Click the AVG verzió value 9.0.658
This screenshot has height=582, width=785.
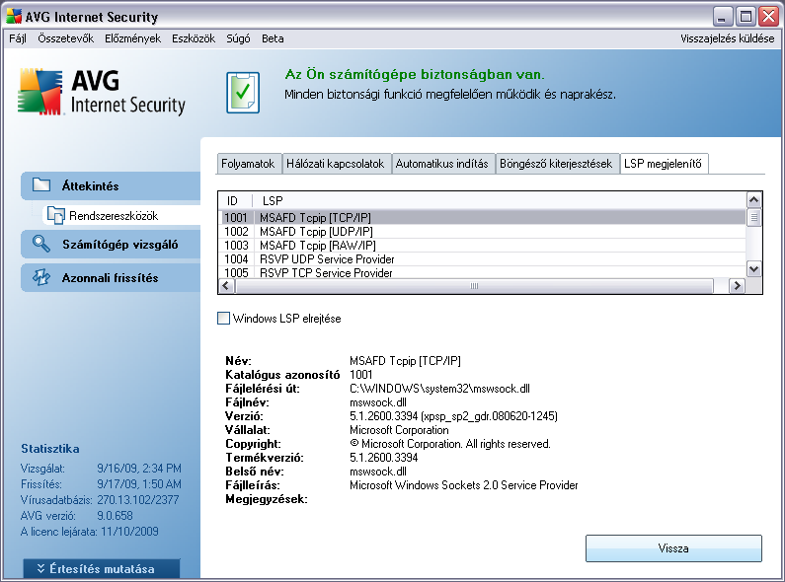[115, 516]
